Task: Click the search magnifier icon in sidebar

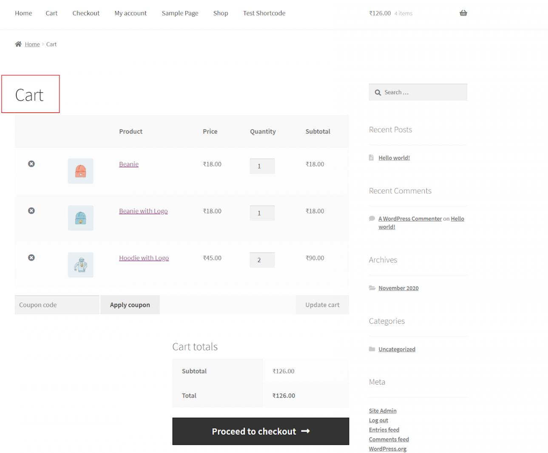Action: pyautogui.click(x=378, y=92)
